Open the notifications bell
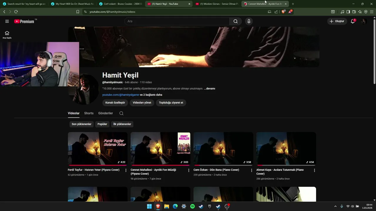The width and height of the screenshot is (376, 211). (353, 21)
